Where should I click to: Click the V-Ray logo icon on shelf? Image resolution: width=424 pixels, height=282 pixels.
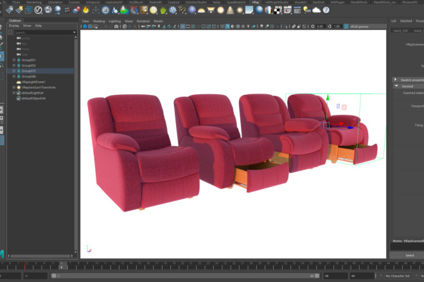tap(38, 10)
